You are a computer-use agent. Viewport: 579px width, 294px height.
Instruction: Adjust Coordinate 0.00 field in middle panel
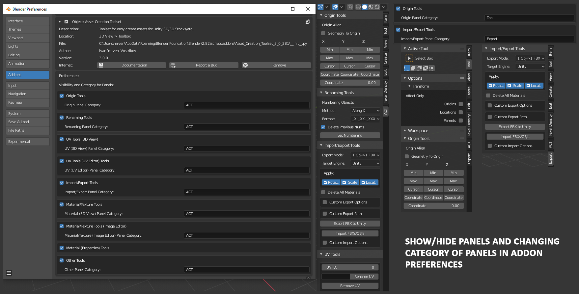(433, 206)
